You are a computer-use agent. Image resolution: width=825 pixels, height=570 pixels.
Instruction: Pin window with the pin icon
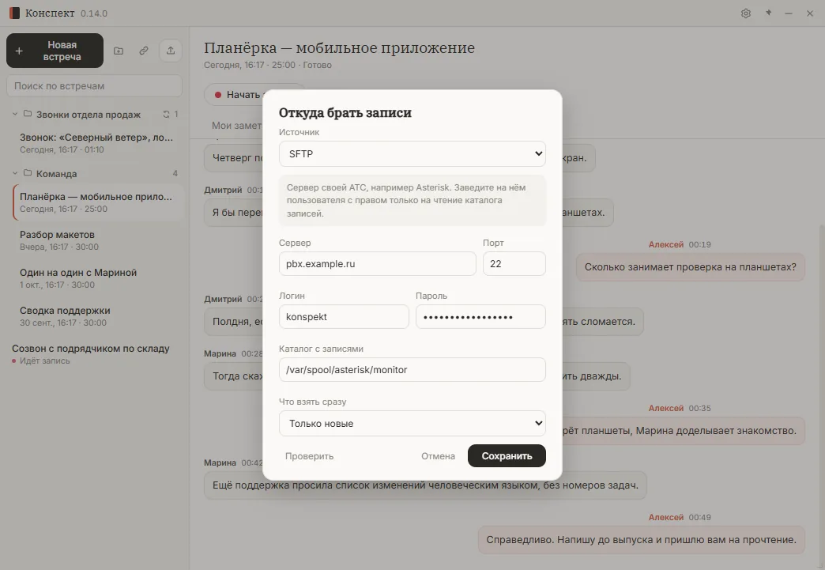[768, 13]
